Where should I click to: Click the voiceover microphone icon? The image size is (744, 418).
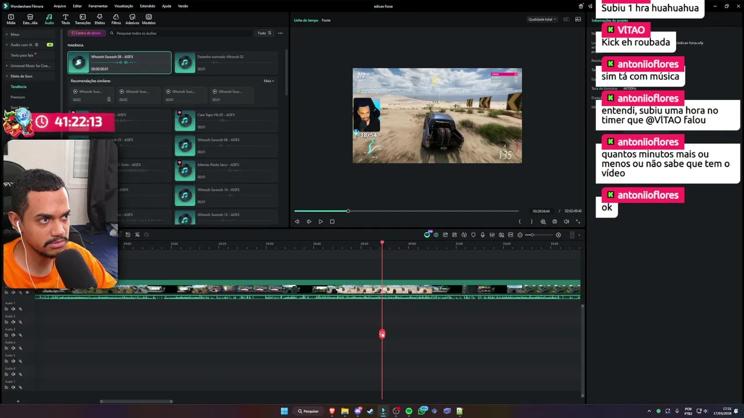(x=482, y=235)
